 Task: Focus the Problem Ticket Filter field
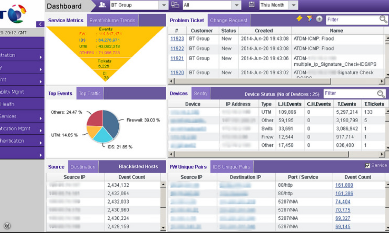[353, 20]
